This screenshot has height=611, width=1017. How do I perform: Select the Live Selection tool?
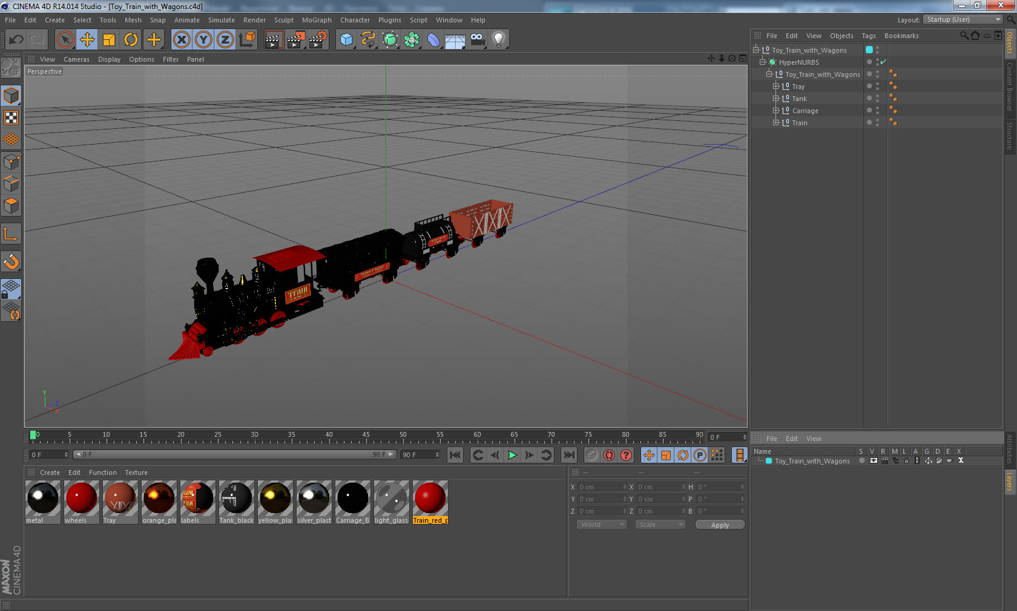(x=65, y=40)
